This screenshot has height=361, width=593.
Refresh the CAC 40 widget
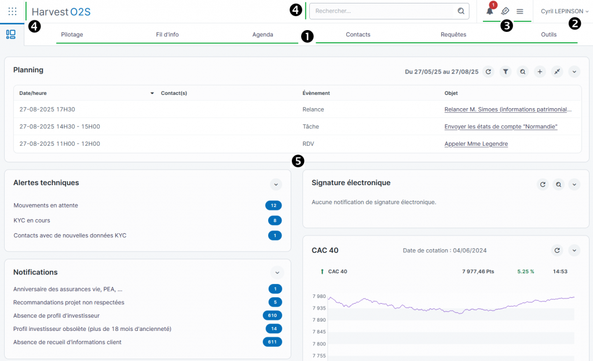coord(557,251)
